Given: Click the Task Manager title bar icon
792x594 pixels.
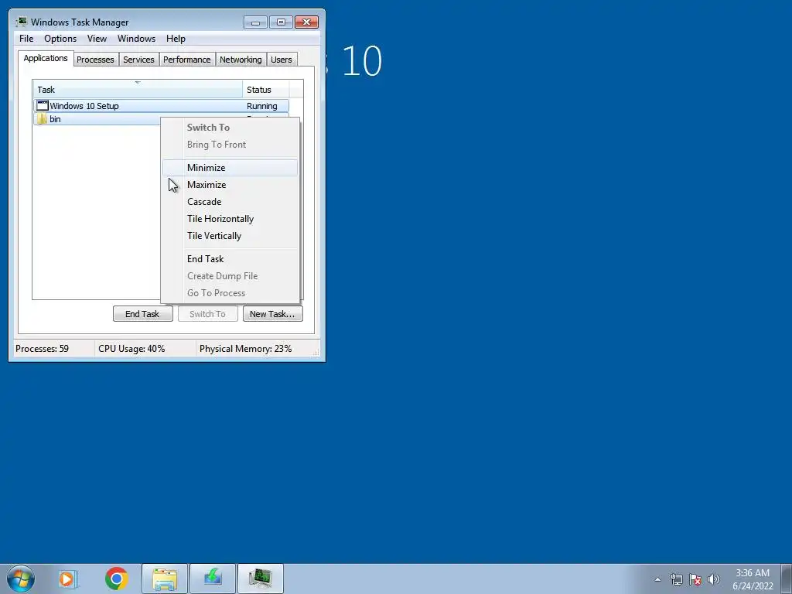Looking at the screenshot, I should click(x=21, y=22).
